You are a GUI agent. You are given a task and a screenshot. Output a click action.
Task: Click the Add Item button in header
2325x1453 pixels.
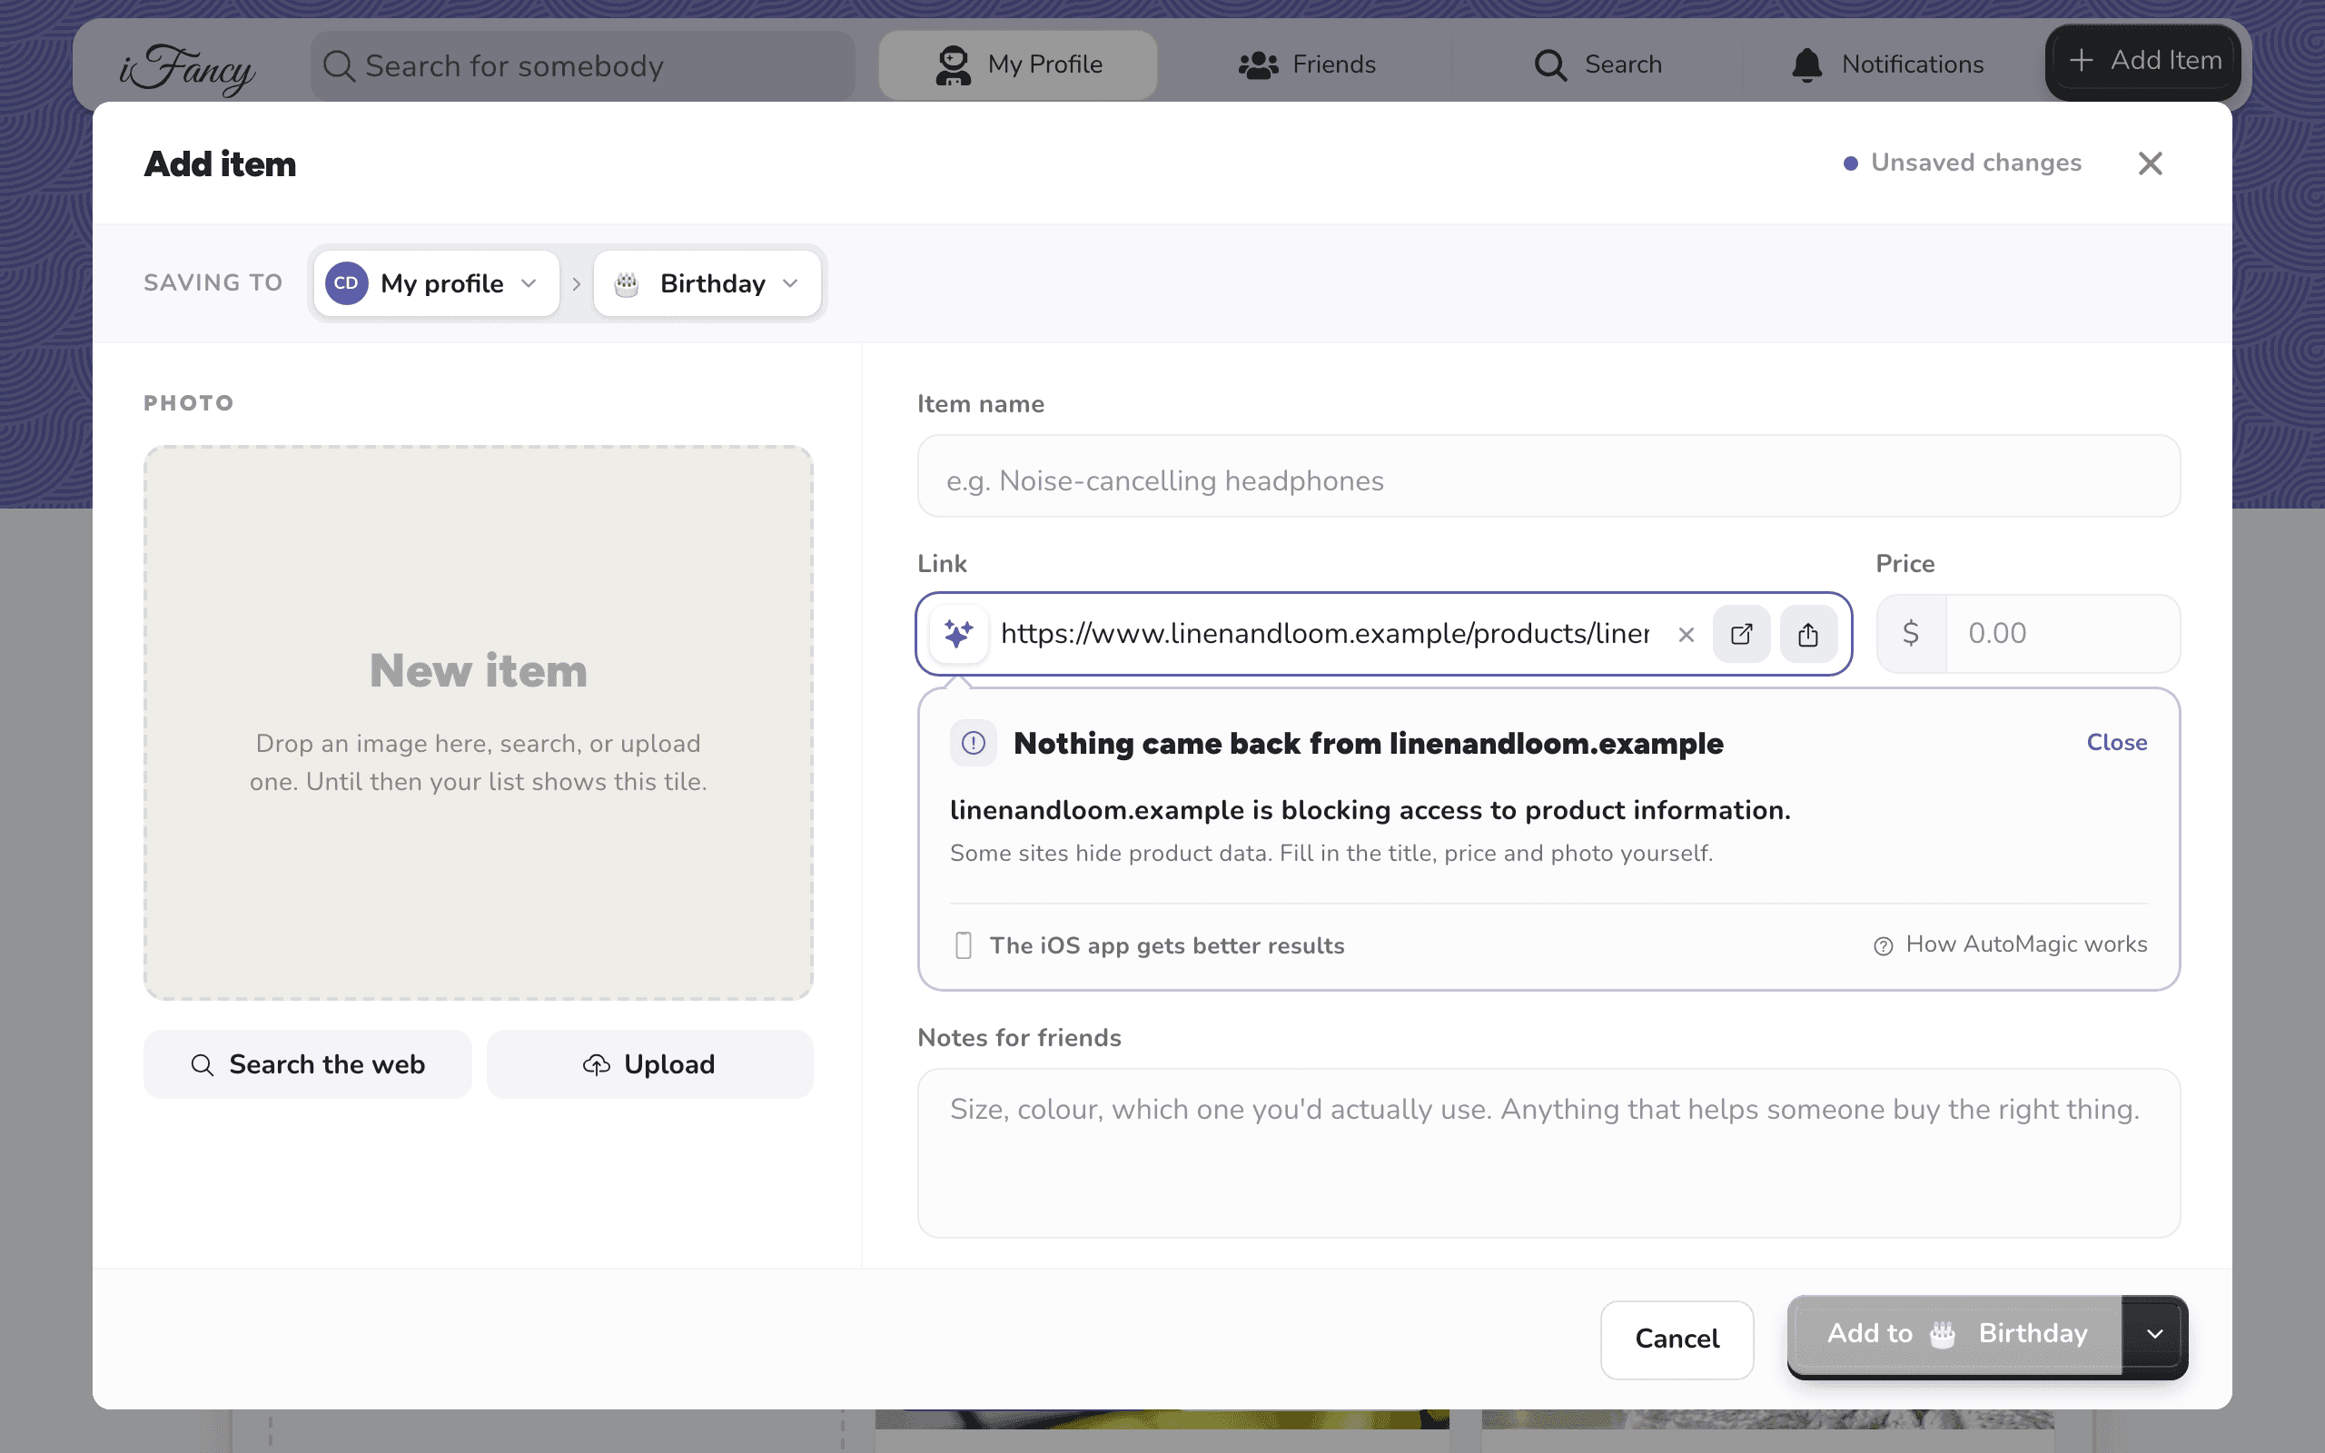pyautogui.click(x=2143, y=62)
